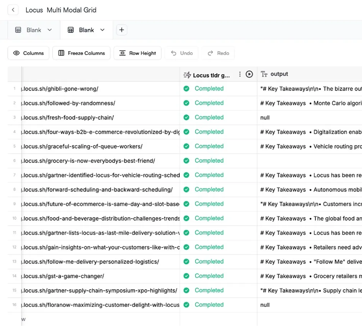This screenshot has width=362, height=326.
Task: Click Completed check icon for followed-by-randomness row
Action: [x=186, y=103]
